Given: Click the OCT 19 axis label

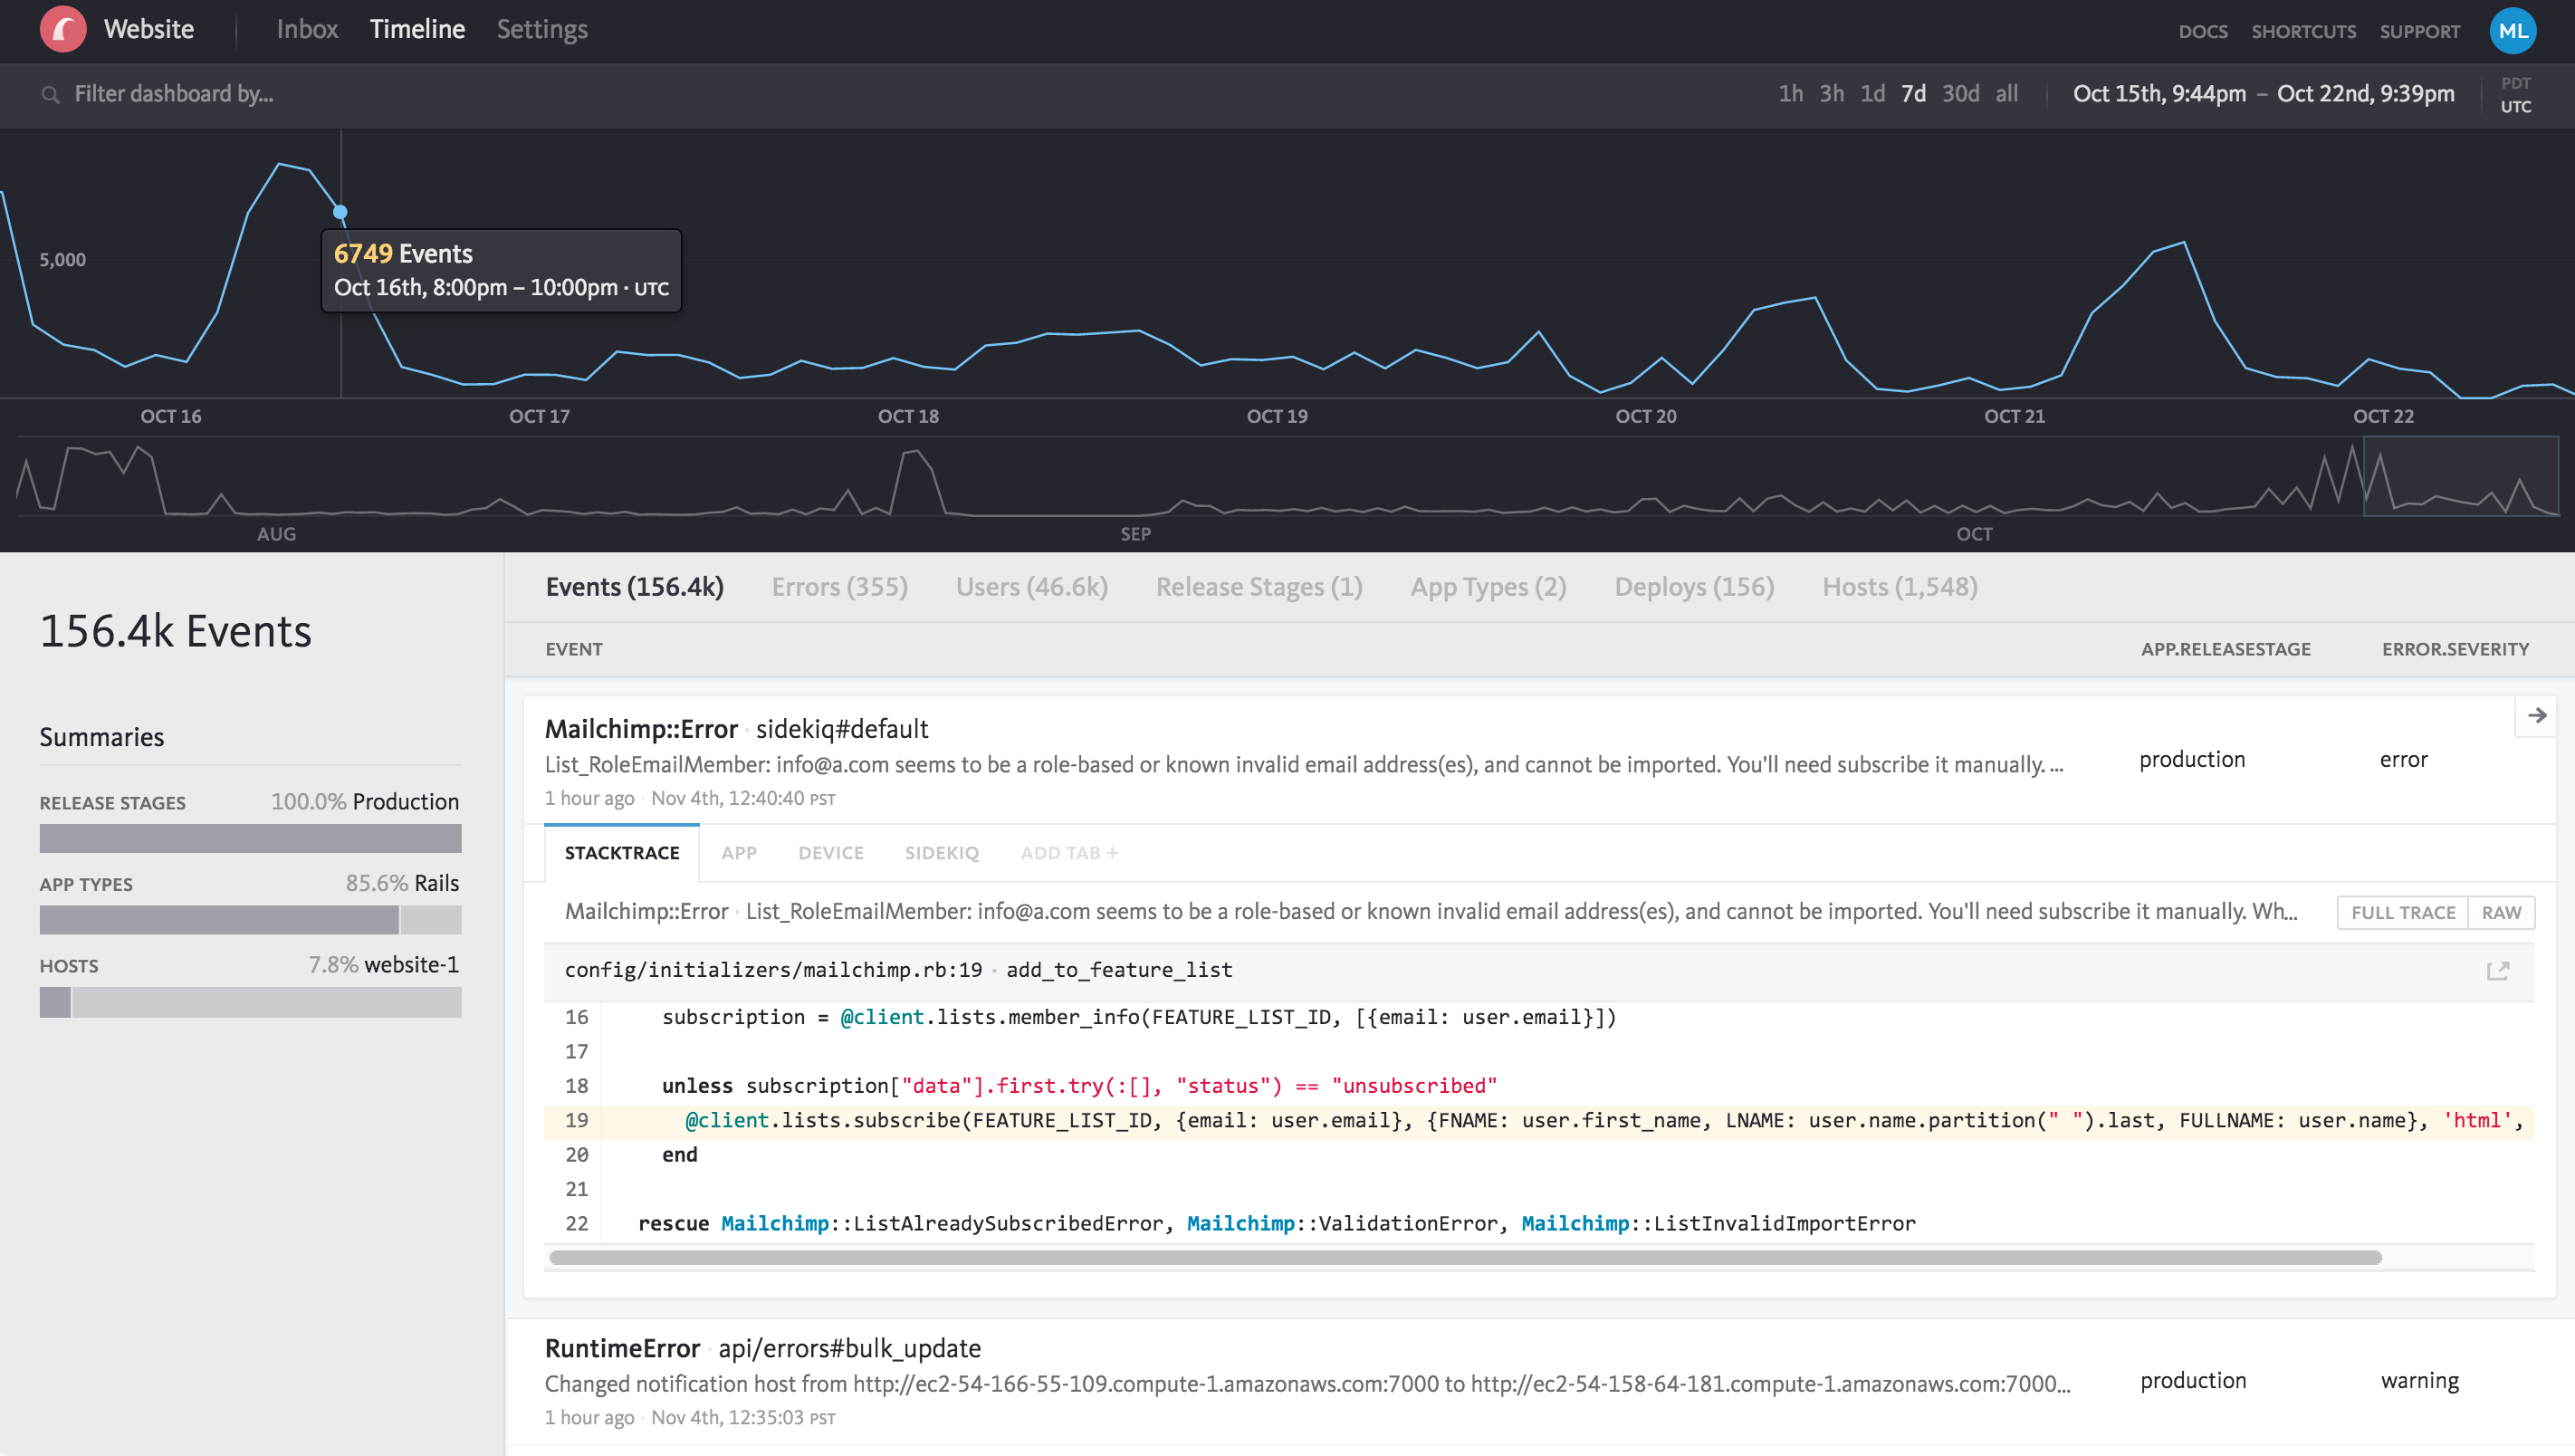Looking at the screenshot, I should 1277,416.
